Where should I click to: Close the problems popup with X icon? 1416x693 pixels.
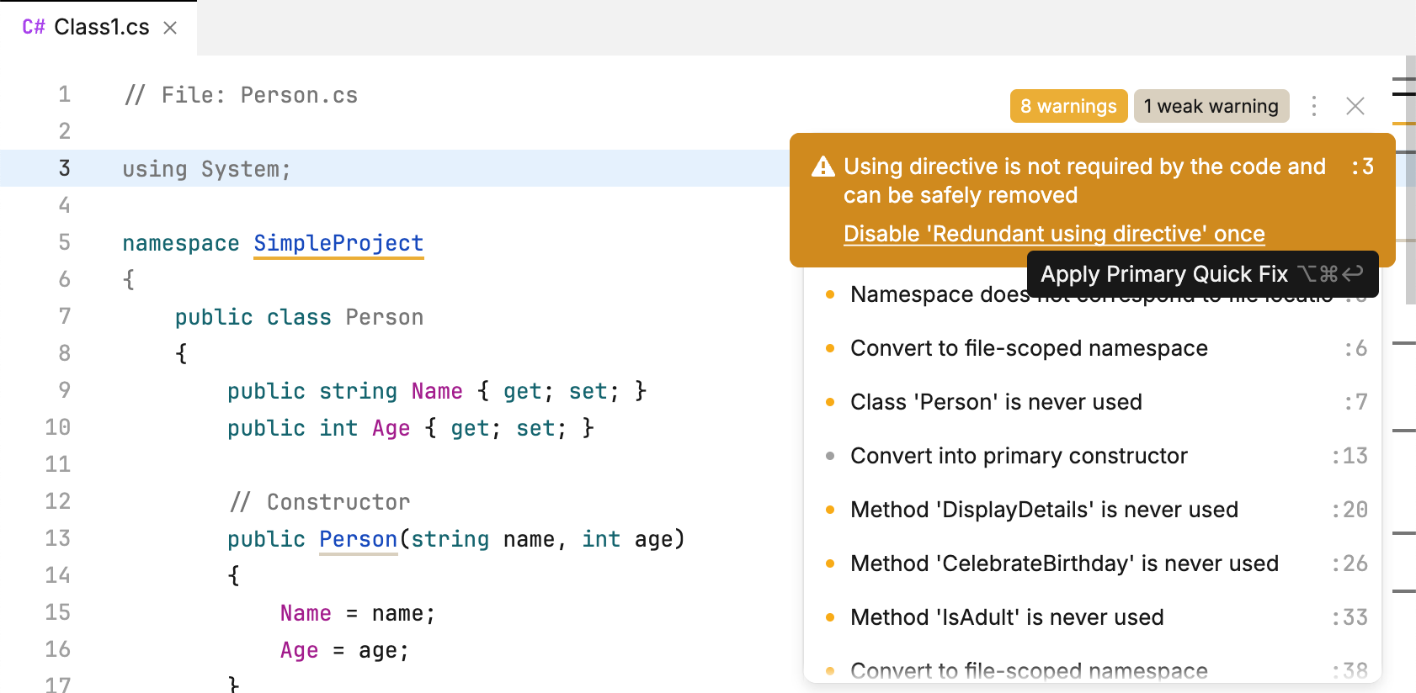(x=1355, y=106)
